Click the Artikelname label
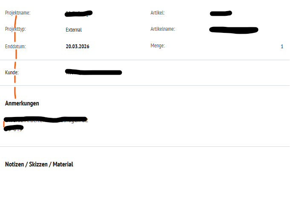Screen dimensions: 294x207 (x=163, y=29)
